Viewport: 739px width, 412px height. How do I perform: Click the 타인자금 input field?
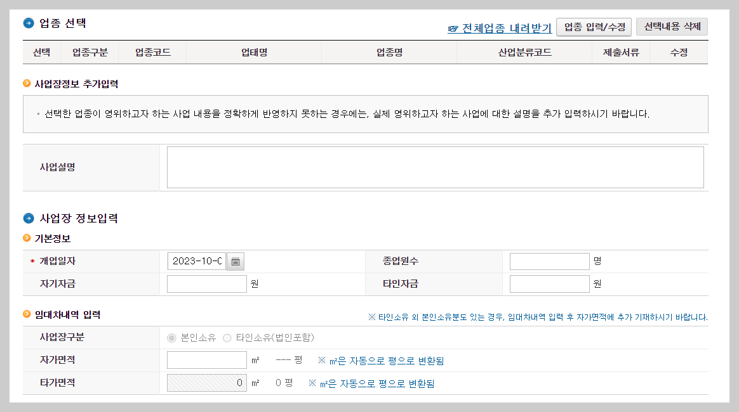click(x=549, y=283)
